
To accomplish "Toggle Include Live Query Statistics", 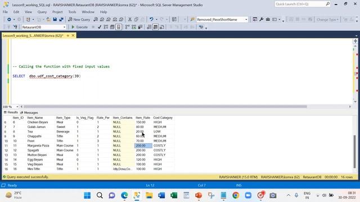I will pos(134,27).
